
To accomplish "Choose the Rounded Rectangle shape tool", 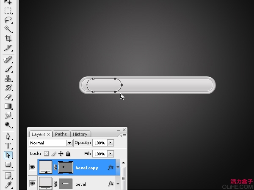I will 8,165.
